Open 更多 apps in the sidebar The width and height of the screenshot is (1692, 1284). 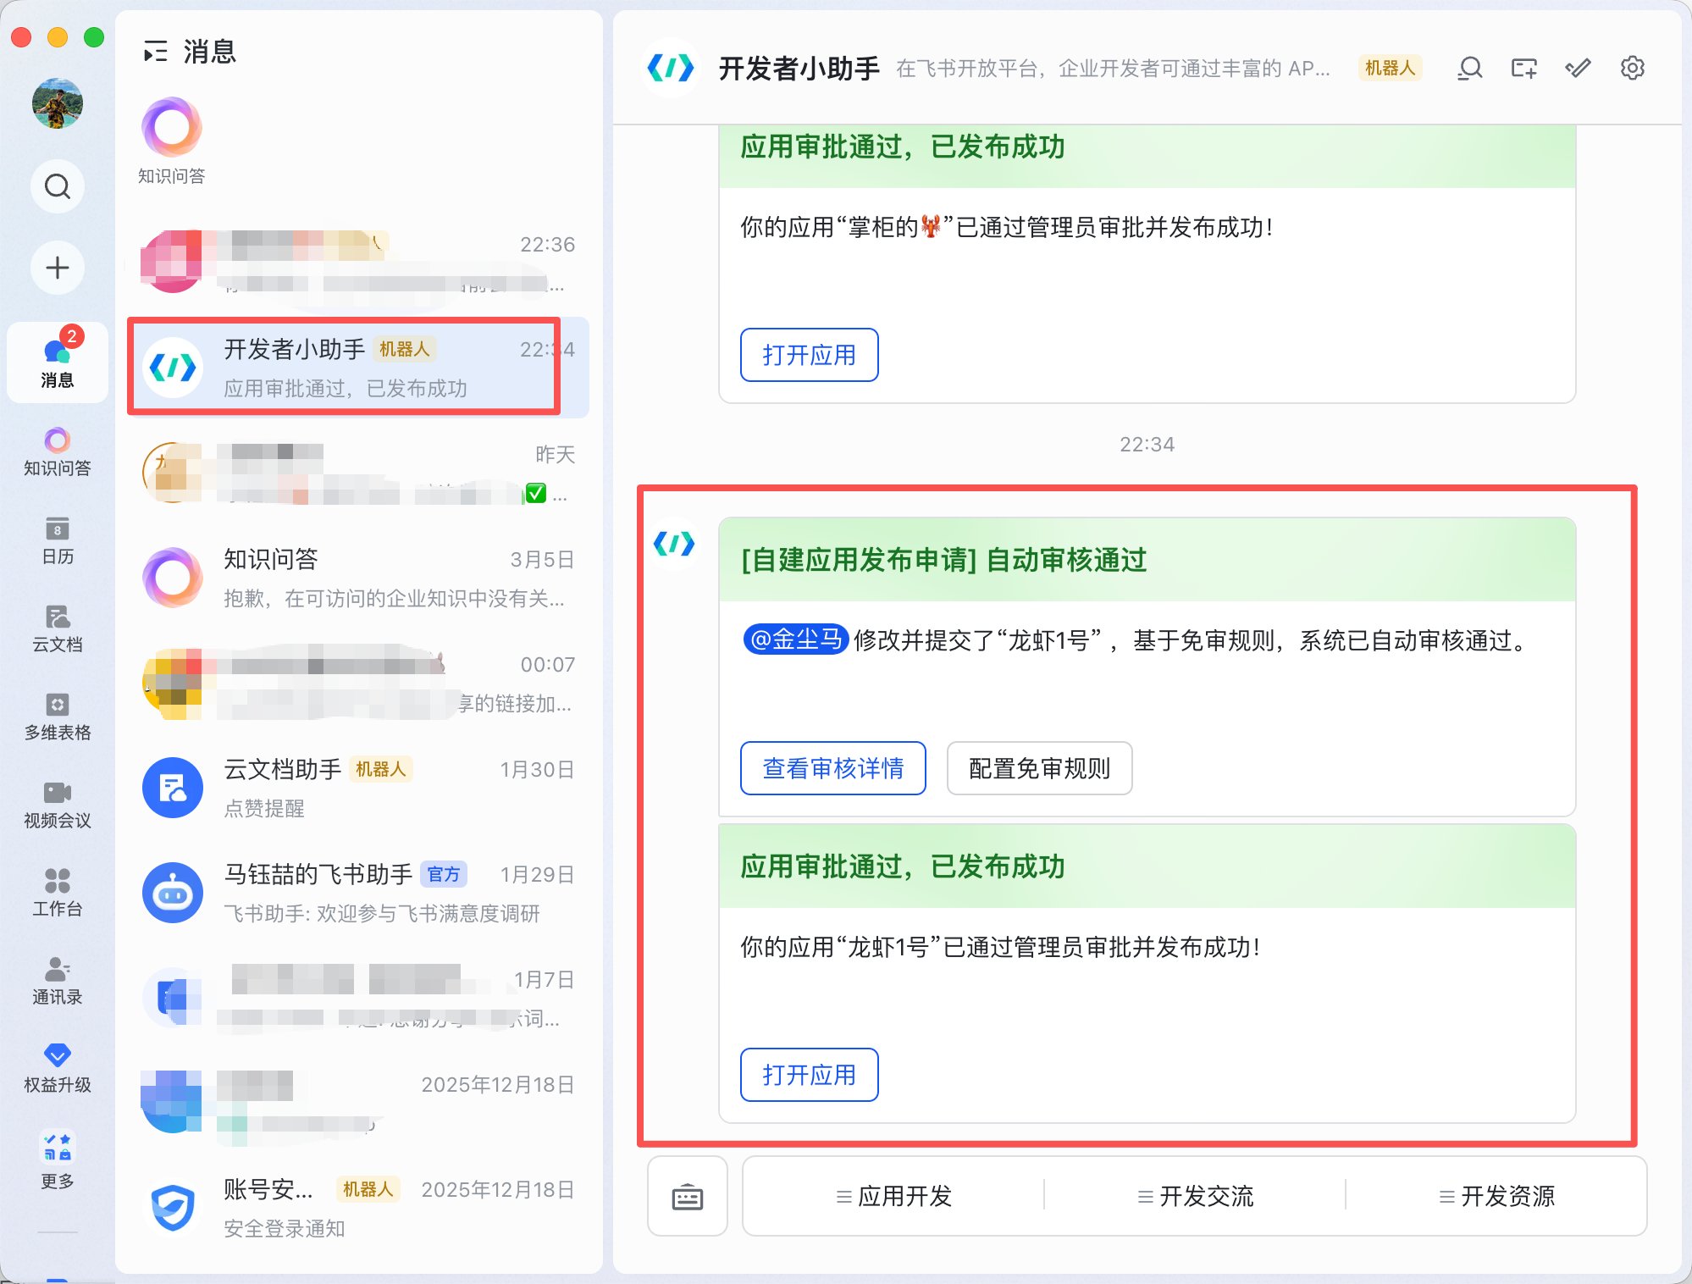click(x=58, y=1160)
